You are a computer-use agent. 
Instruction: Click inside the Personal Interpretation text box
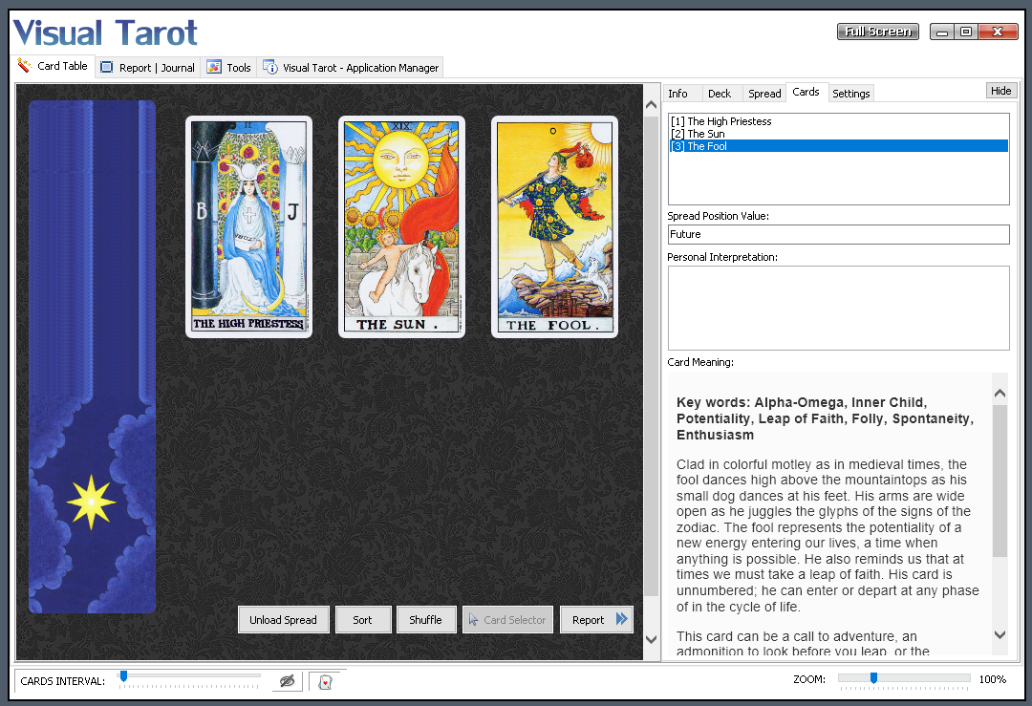[838, 308]
